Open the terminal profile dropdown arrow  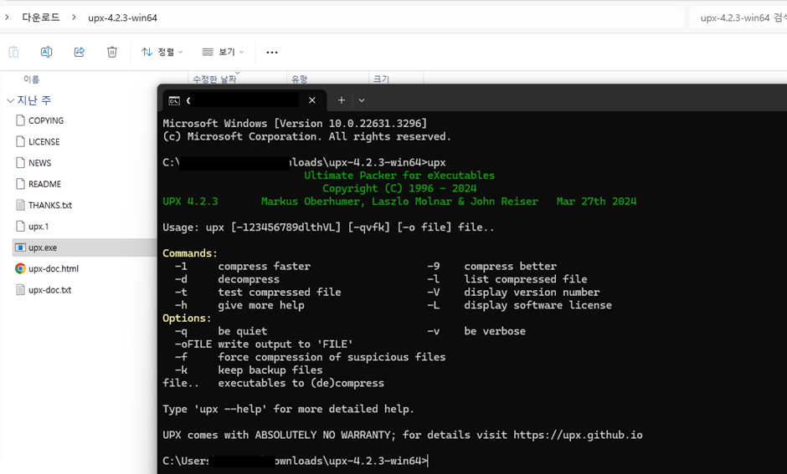(x=362, y=100)
